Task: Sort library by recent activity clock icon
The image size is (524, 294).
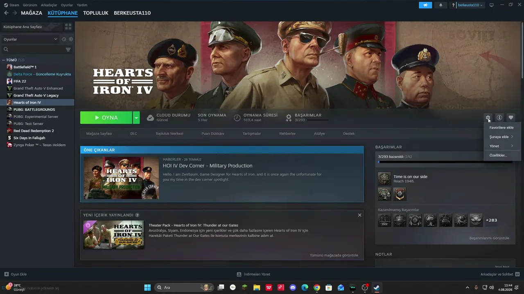Action: point(64,39)
